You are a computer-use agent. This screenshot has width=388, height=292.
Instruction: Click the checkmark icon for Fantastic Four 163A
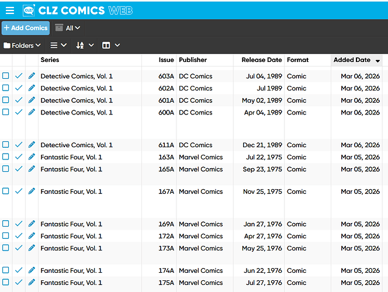[19, 157]
